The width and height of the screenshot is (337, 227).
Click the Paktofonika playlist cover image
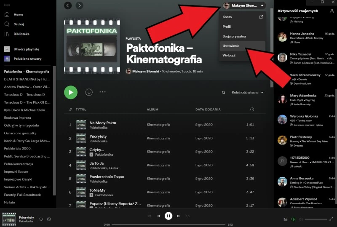[x=92, y=46]
